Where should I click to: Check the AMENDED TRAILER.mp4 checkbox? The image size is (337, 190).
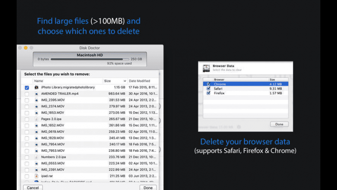(27, 94)
